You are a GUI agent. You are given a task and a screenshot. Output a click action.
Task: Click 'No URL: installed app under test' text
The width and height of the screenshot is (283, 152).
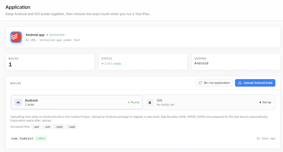53,40
